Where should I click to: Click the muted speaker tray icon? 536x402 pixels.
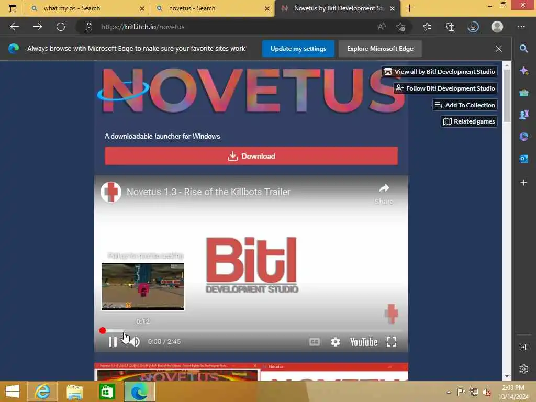[486, 392]
